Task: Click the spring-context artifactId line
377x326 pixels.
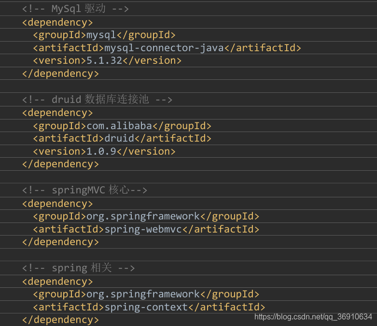Action: click(149, 307)
